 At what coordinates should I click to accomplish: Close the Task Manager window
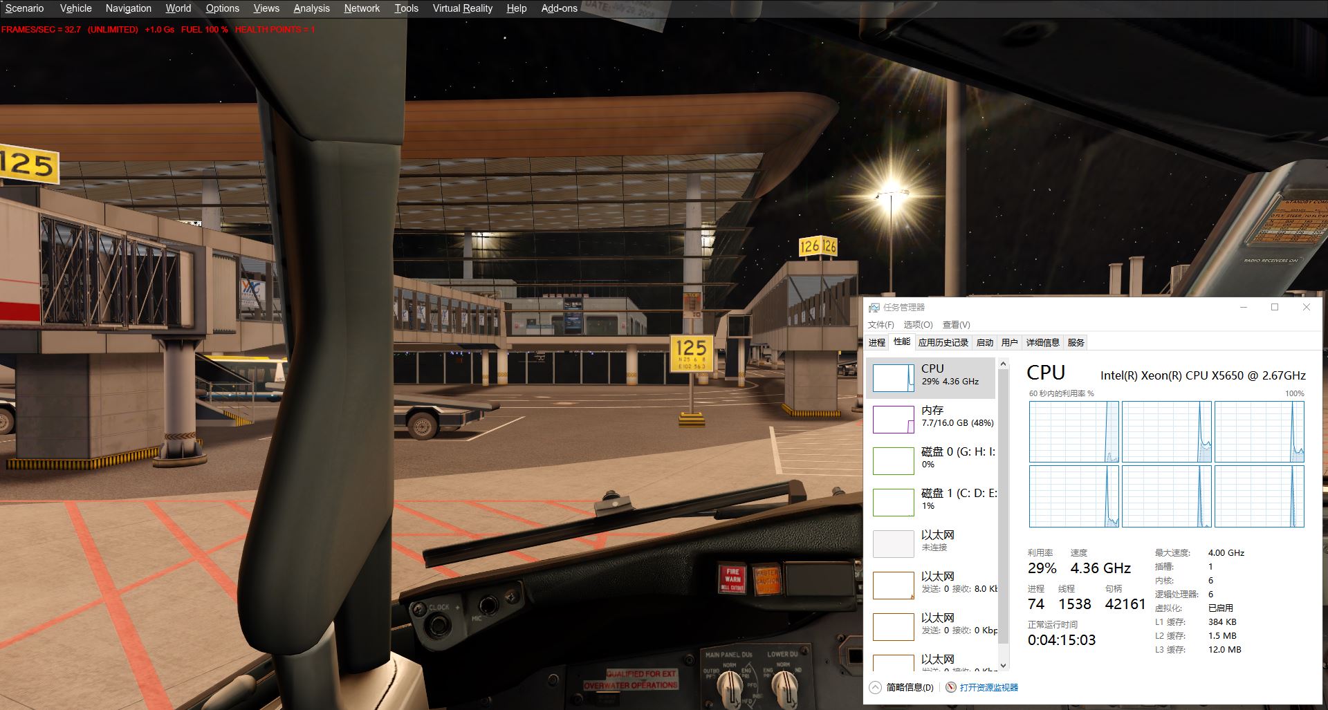tap(1307, 308)
